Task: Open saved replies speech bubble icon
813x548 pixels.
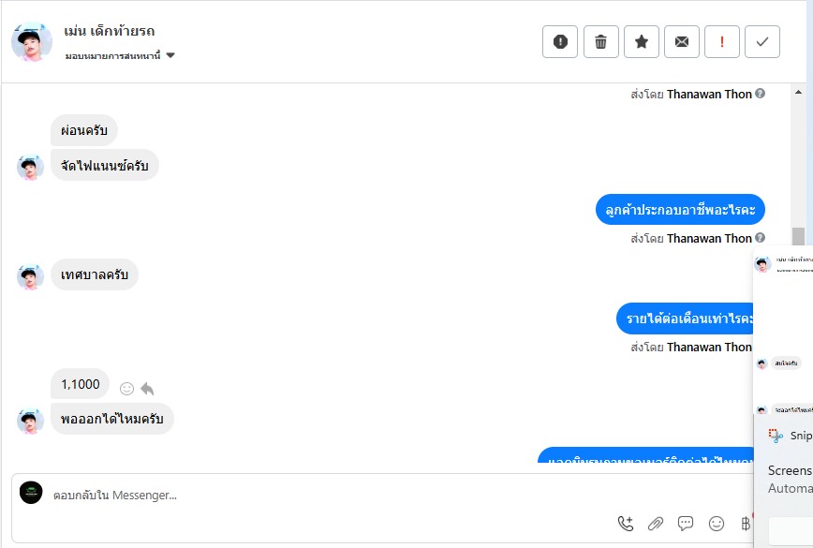Action: [686, 524]
